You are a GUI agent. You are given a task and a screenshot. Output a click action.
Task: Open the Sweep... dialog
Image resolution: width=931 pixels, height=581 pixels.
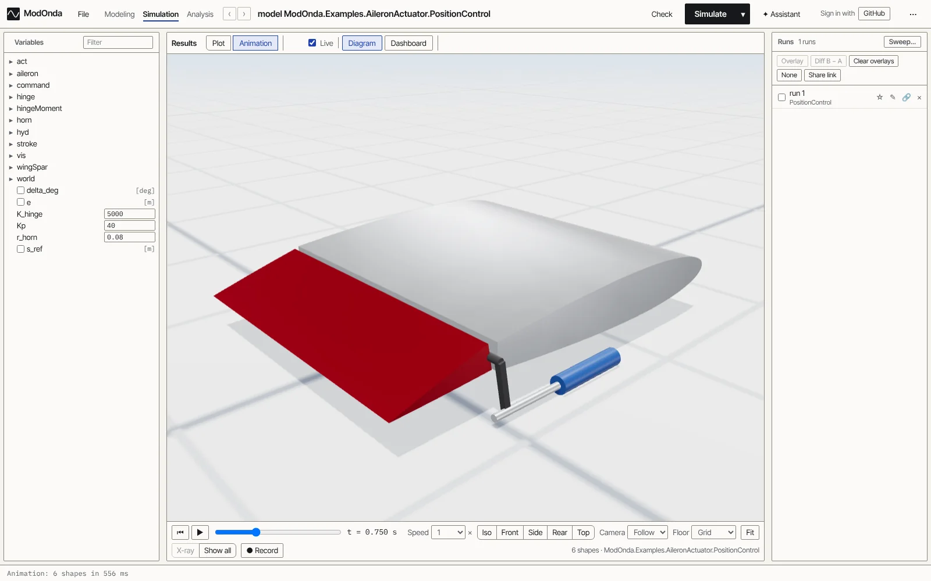[902, 42]
